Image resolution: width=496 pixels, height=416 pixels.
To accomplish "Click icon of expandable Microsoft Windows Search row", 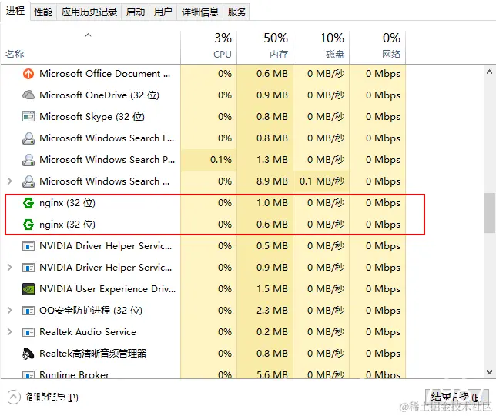I will 28,181.
